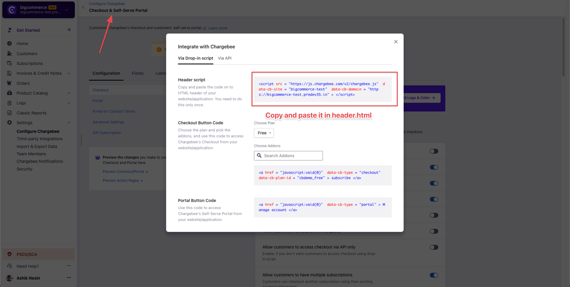Click the Invoices & Credit Notes icon
The height and width of the screenshot is (287, 570).
tap(9, 73)
